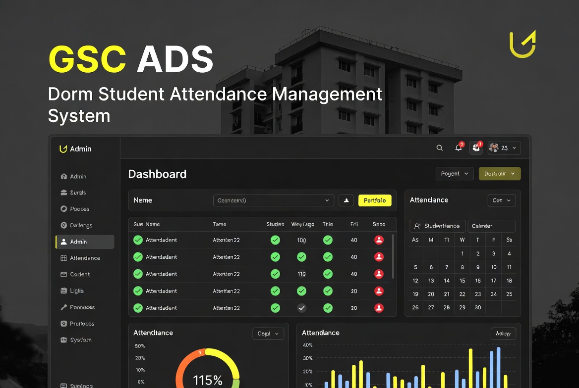Expand the Poyent dropdown
579x388 pixels.
tap(455, 174)
